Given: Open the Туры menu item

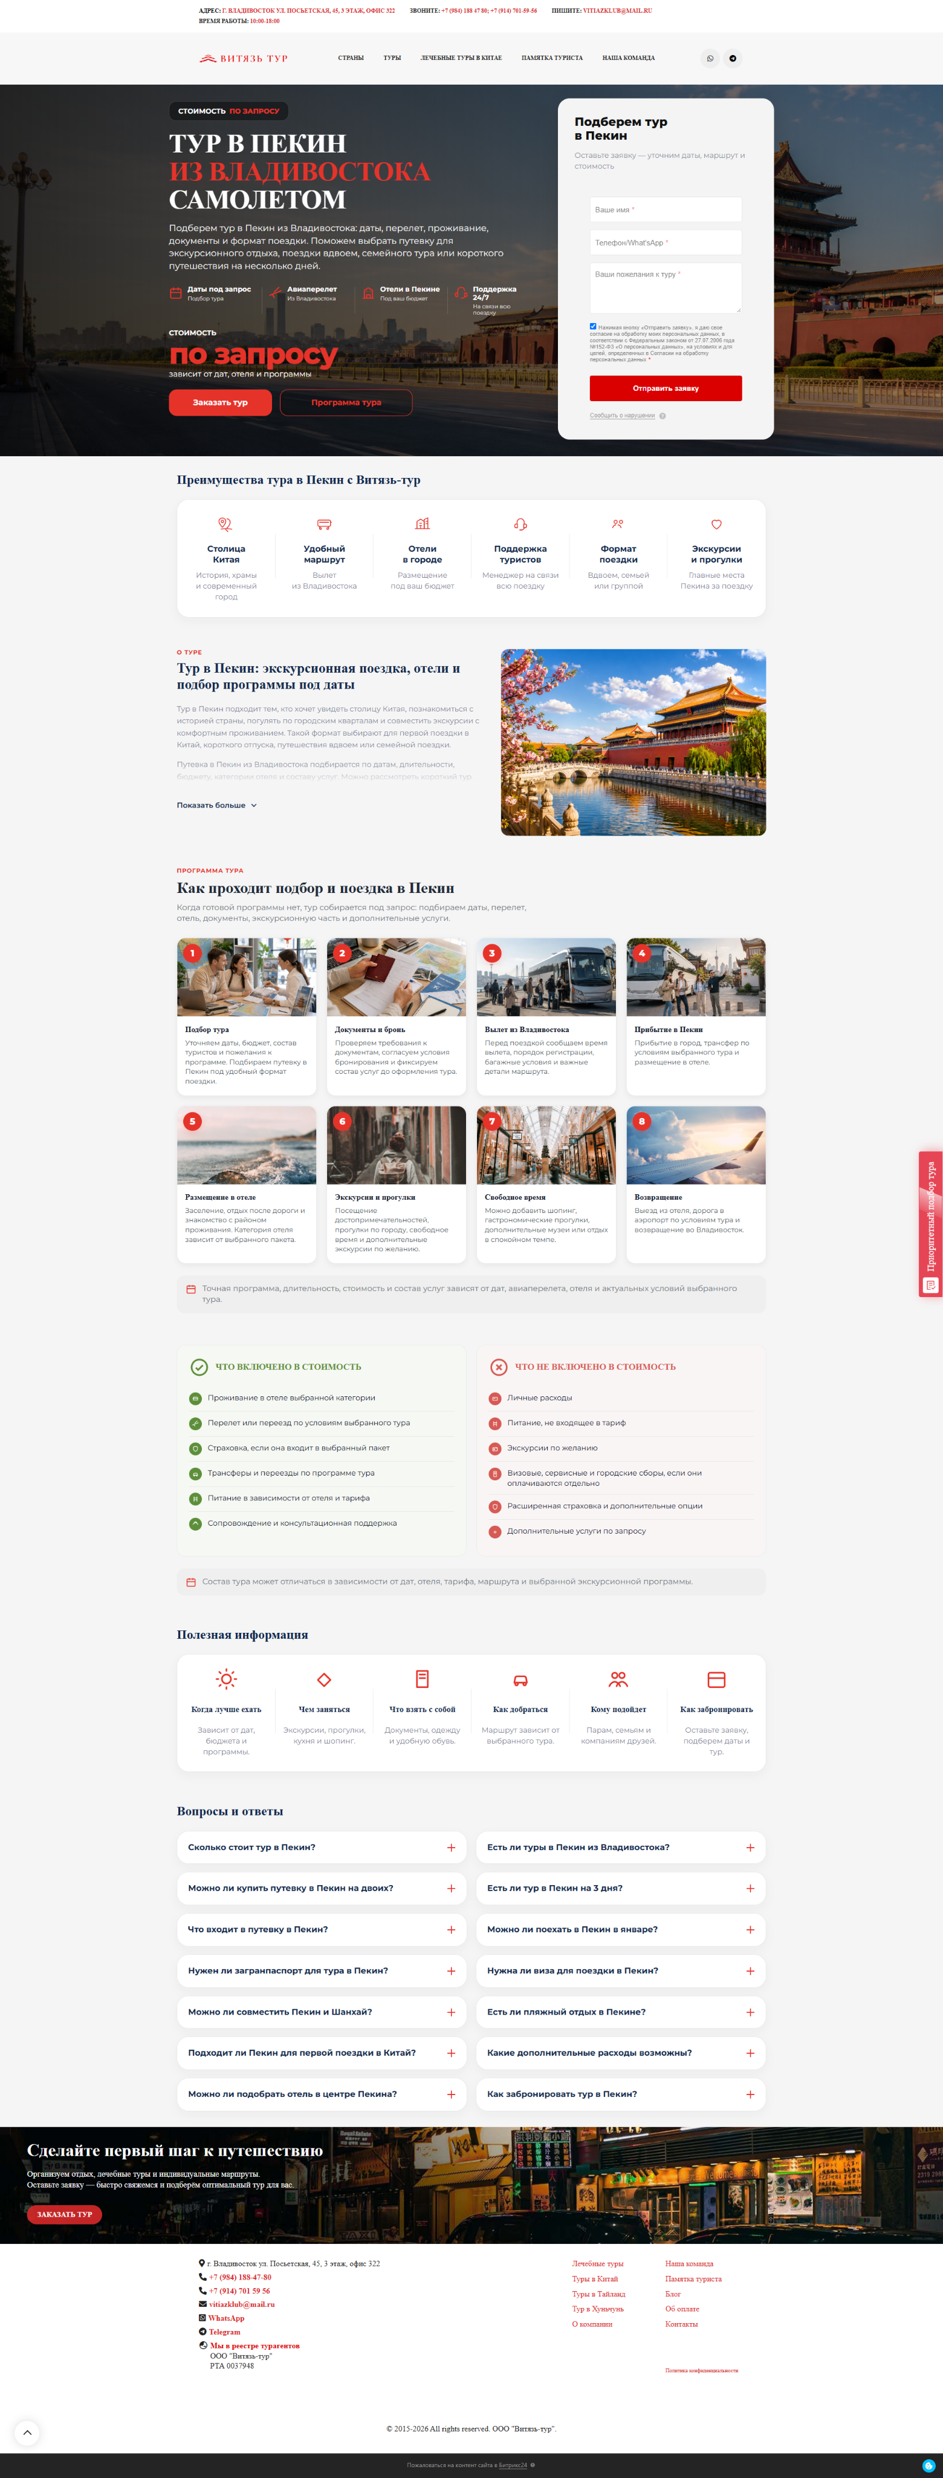Looking at the screenshot, I should [392, 59].
